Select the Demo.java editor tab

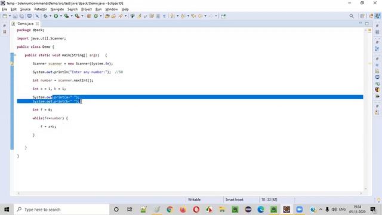click(x=24, y=24)
